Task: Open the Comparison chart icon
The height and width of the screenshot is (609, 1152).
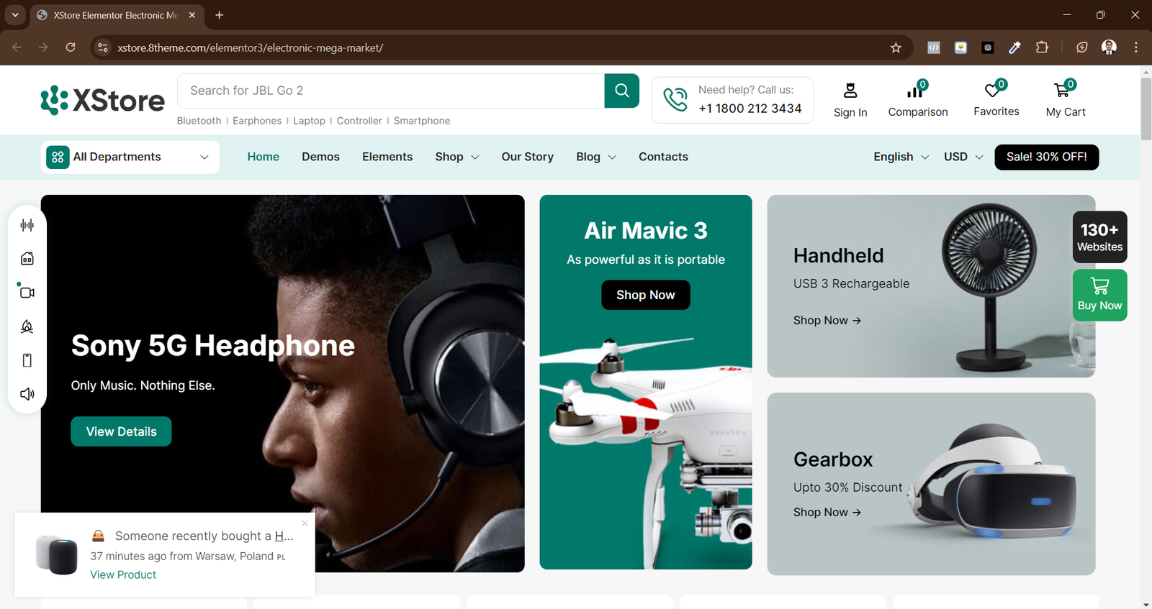Action: tap(915, 91)
